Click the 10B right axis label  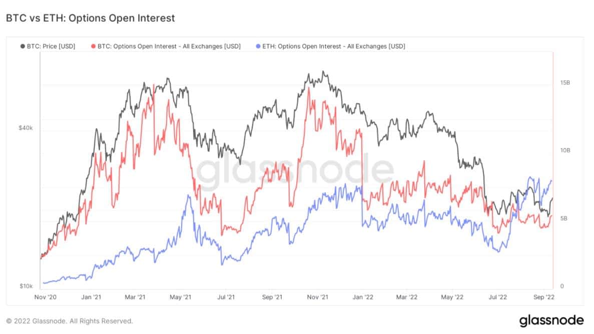pyautogui.click(x=565, y=151)
